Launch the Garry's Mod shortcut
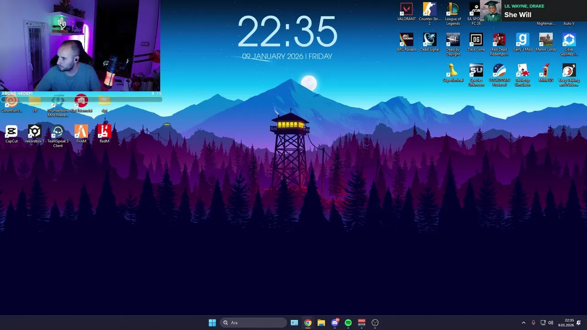Screen dimensions: 587x330 522,42
